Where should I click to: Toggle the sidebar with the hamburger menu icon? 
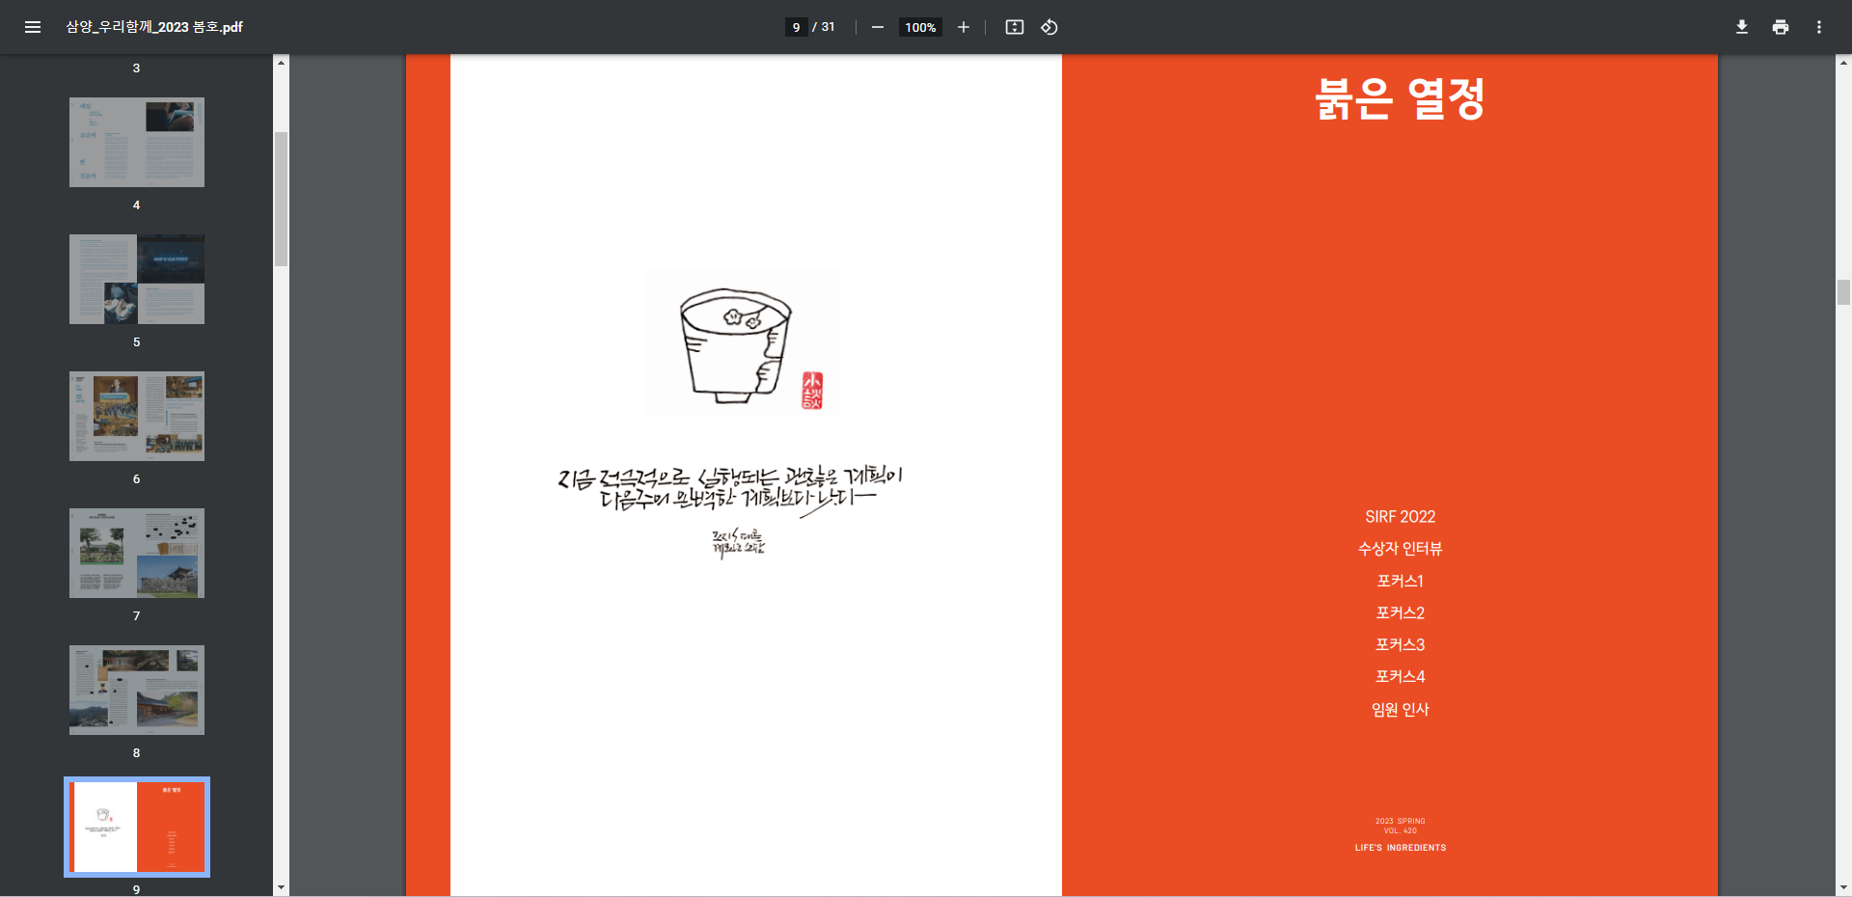pos(33,27)
